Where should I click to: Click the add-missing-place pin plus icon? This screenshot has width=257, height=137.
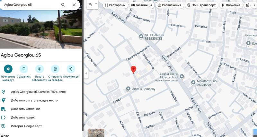4,100
